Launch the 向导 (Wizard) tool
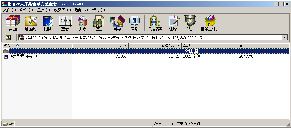The height and width of the screenshot is (128, 291). coord(117,23)
